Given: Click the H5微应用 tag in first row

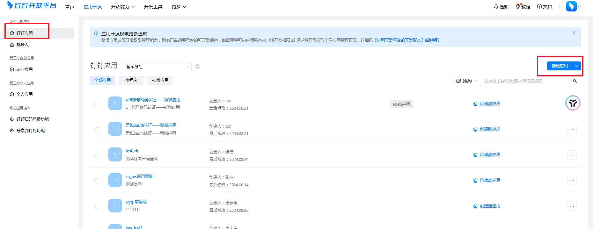Looking at the screenshot, I should [x=401, y=104].
